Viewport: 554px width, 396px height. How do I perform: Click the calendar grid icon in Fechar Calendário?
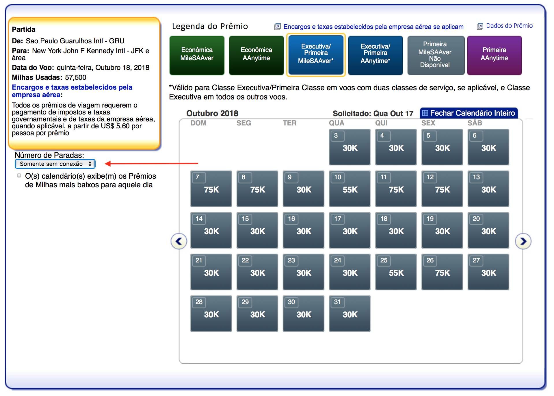point(425,113)
